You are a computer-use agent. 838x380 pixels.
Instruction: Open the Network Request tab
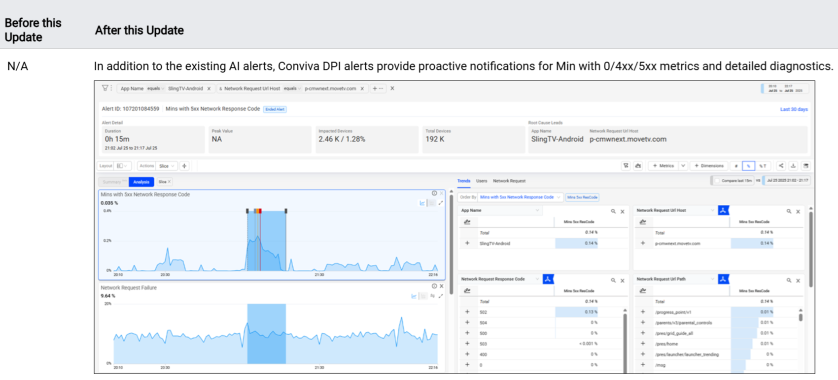(x=509, y=181)
